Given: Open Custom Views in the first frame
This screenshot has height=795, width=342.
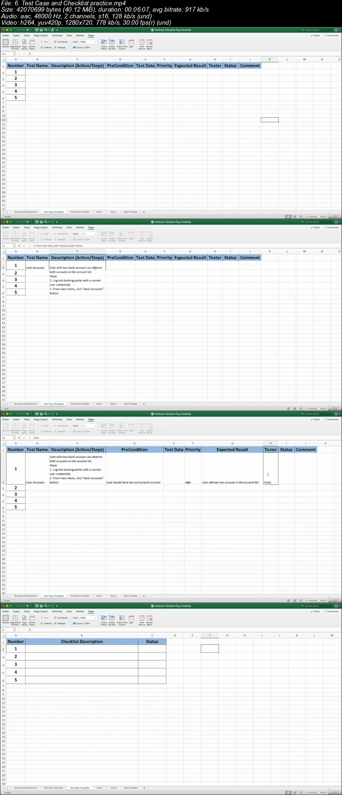Looking at the screenshot, I should pos(32,42).
